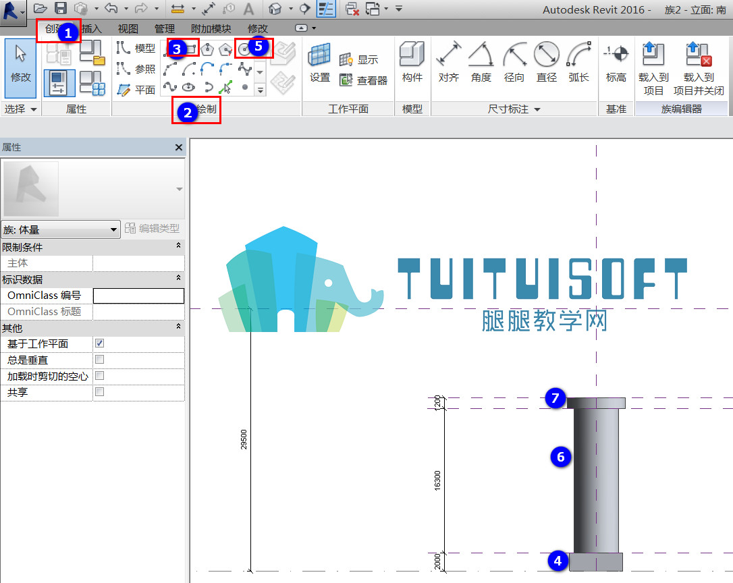Click the Save icon in quick access toolbar
This screenshot has width=733, height=583.
60,8
